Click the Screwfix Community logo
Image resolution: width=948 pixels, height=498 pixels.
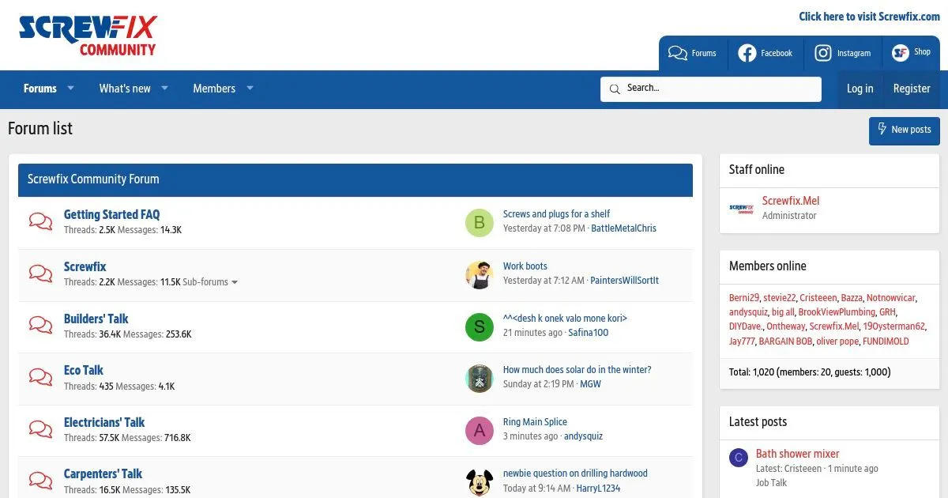point(88,36)
